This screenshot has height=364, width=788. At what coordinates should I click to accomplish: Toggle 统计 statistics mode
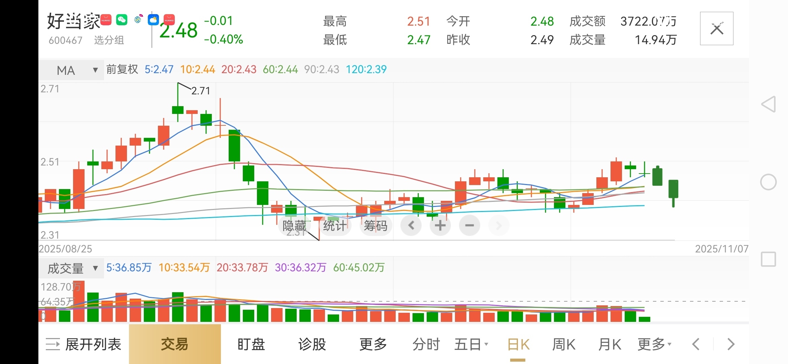(x=334, y=225)
